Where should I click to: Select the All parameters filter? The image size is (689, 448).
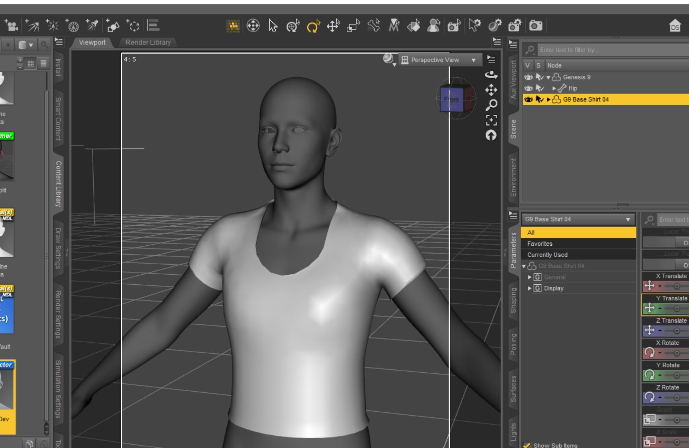(578, 233)
